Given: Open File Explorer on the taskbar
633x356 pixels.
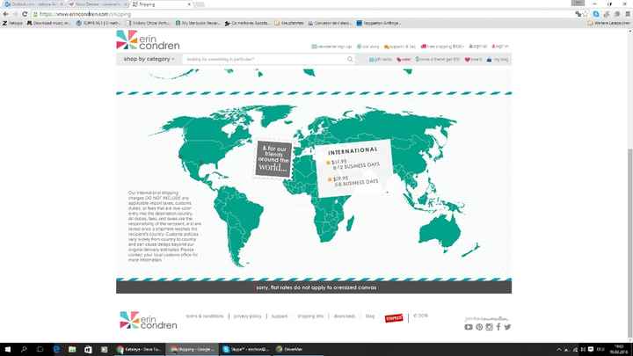Looking at the screenshot, I should pos(72,350).
